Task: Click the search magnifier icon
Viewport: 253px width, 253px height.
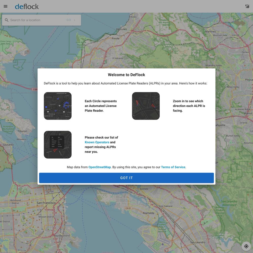Action: pyautogui.click(x=7, y=20)
